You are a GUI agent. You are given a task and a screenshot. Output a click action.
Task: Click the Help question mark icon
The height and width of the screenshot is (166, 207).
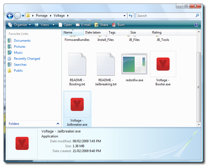click(196, 25)
